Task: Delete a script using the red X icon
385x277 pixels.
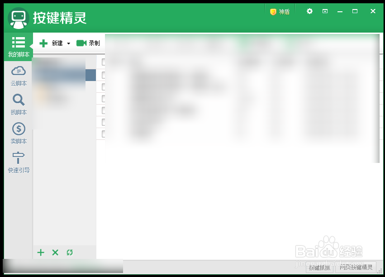Action: tap(55, 253)
